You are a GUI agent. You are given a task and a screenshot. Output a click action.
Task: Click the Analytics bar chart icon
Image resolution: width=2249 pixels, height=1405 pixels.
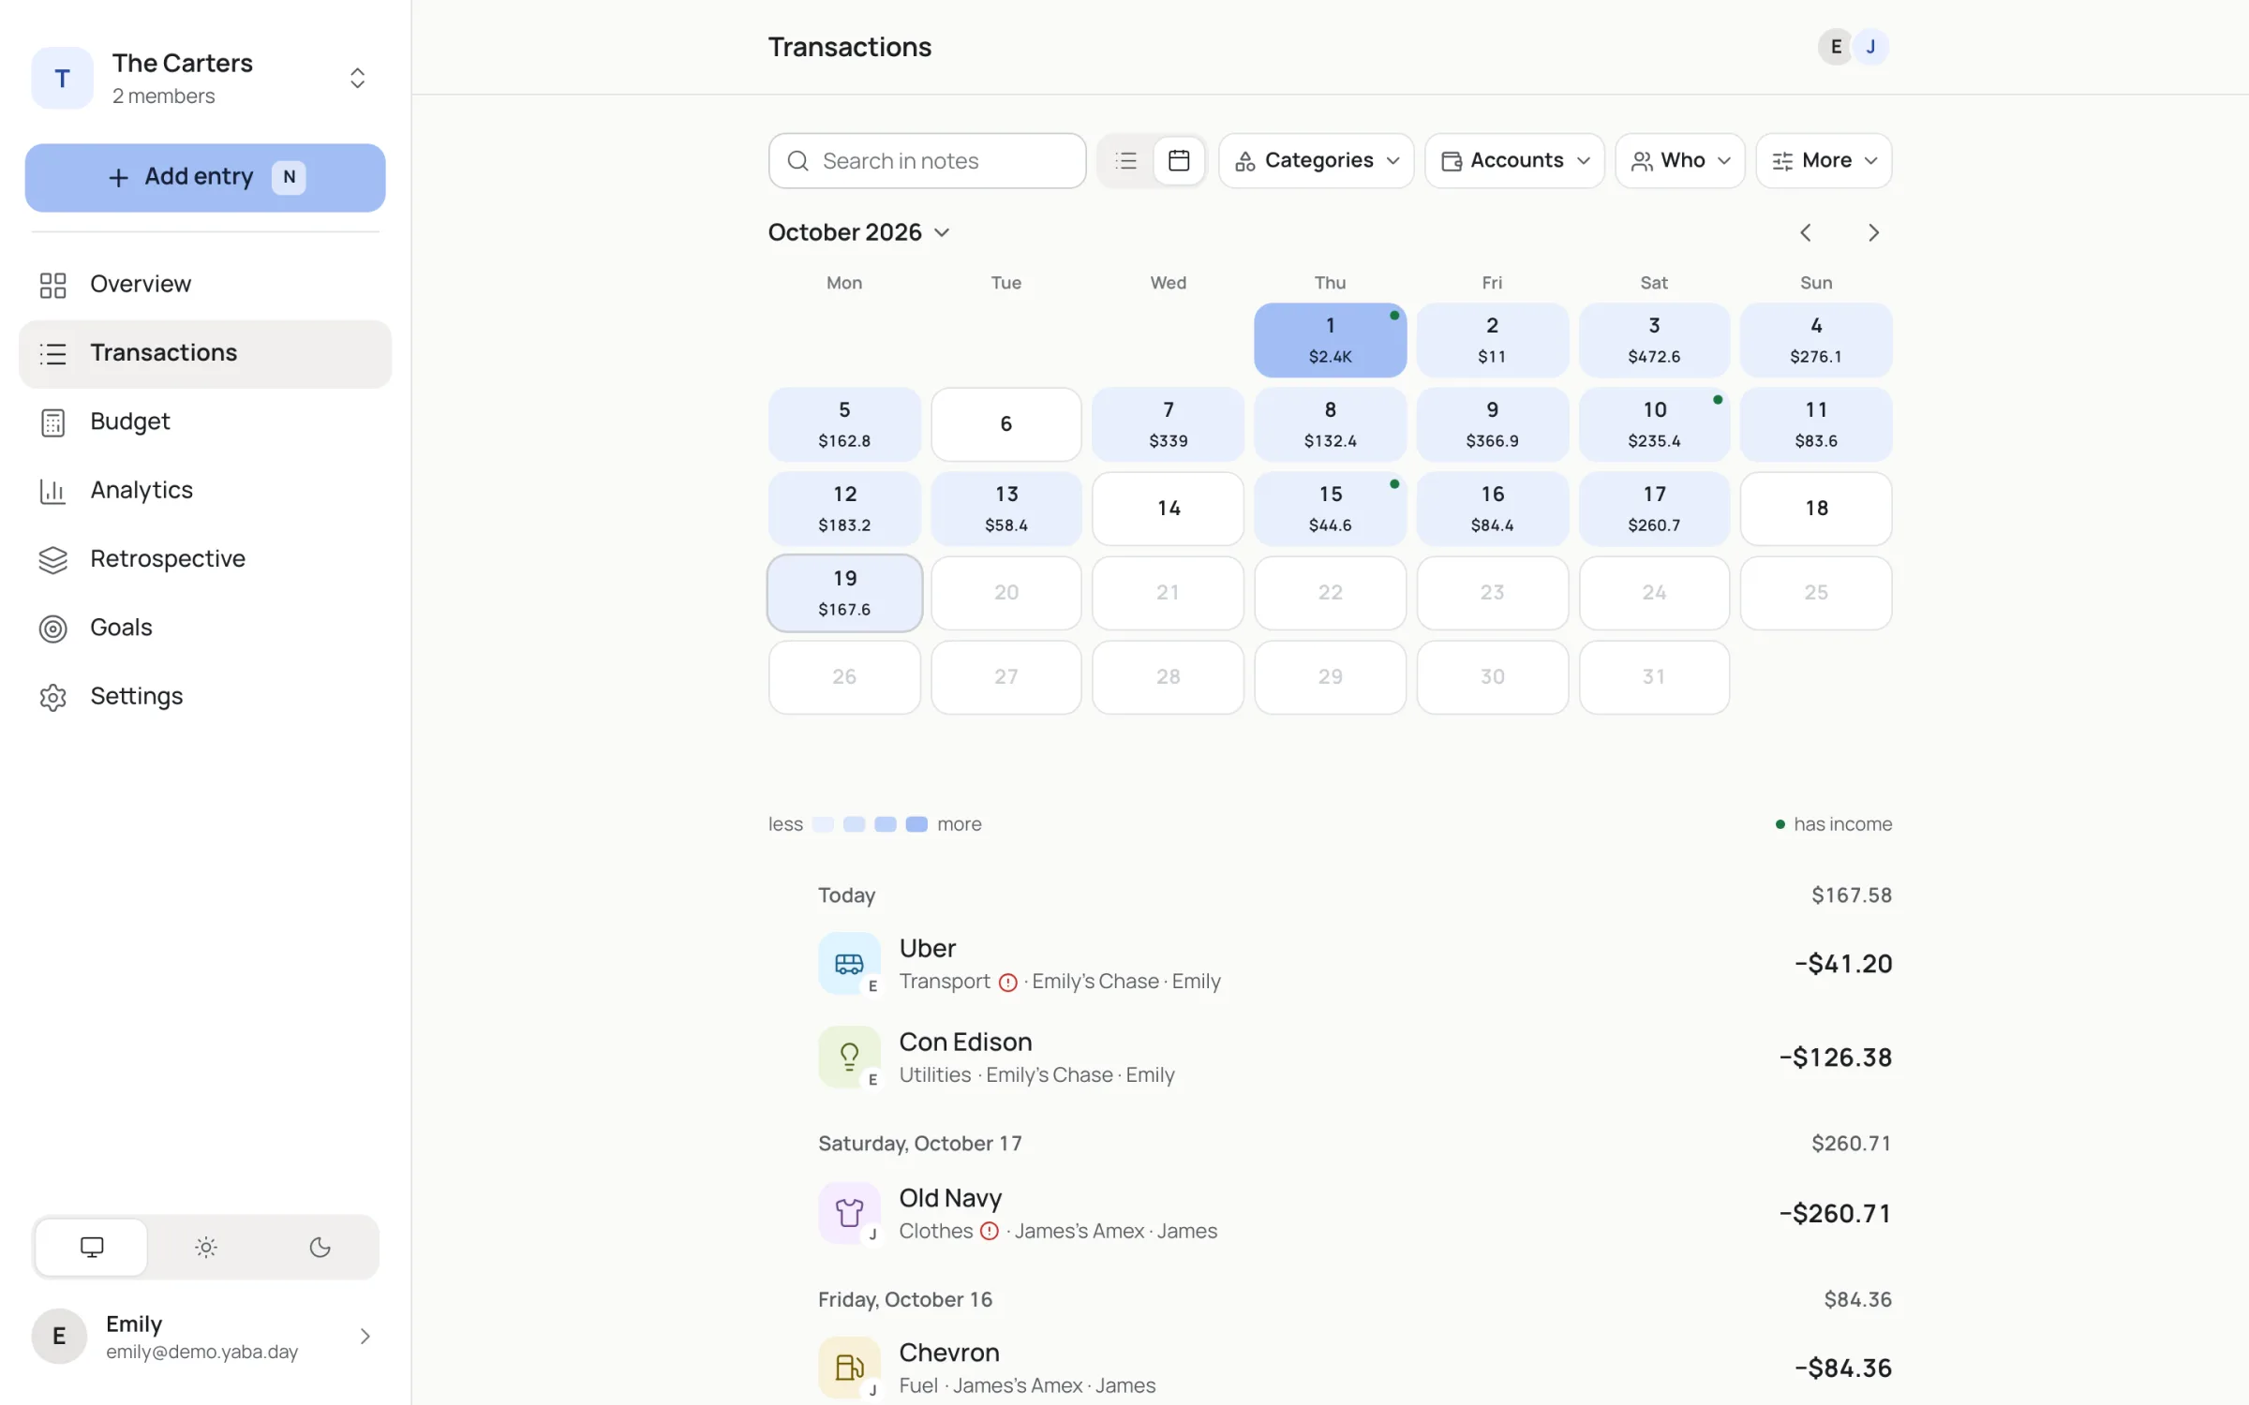coord(53,491)
